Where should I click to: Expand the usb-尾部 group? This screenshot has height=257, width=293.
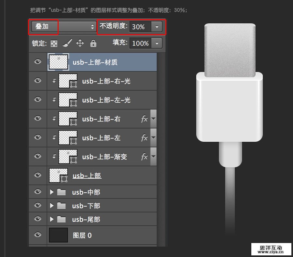pyautogui.click(x=52, y=219)
